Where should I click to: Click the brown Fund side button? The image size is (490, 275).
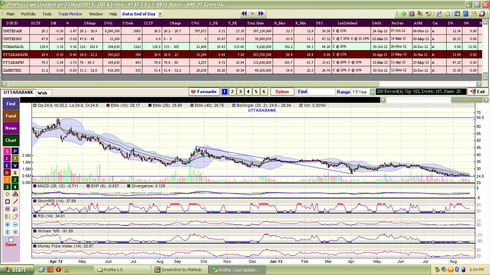(11, 116)
